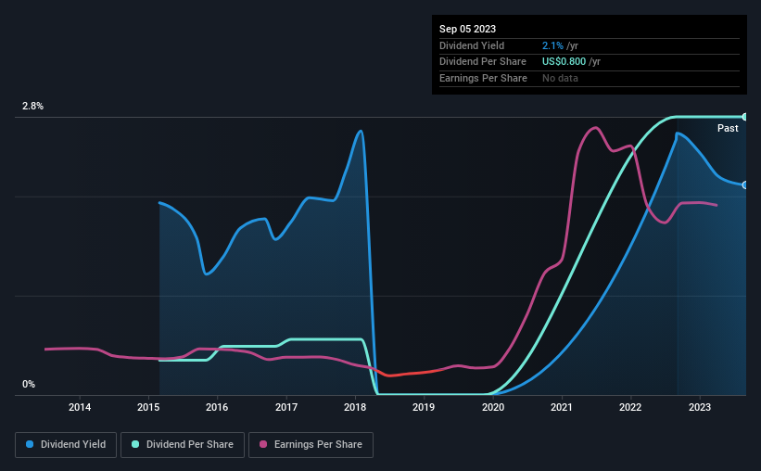Select the 2021 x-axis label
This screenshot has height=471, width=761.
562,407
